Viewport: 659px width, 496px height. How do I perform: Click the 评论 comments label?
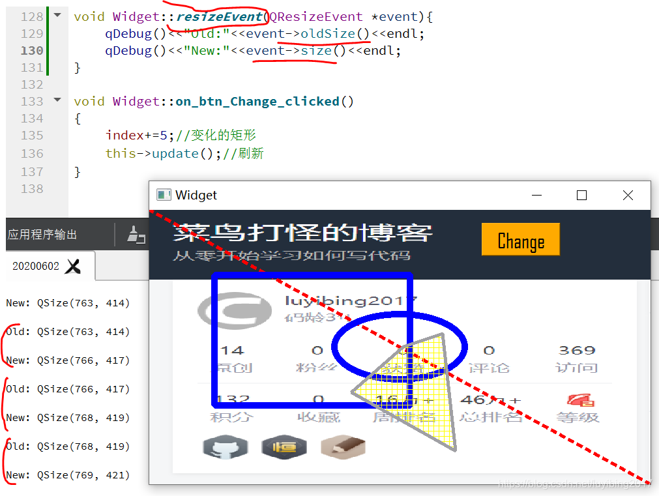tap(489, 368)
